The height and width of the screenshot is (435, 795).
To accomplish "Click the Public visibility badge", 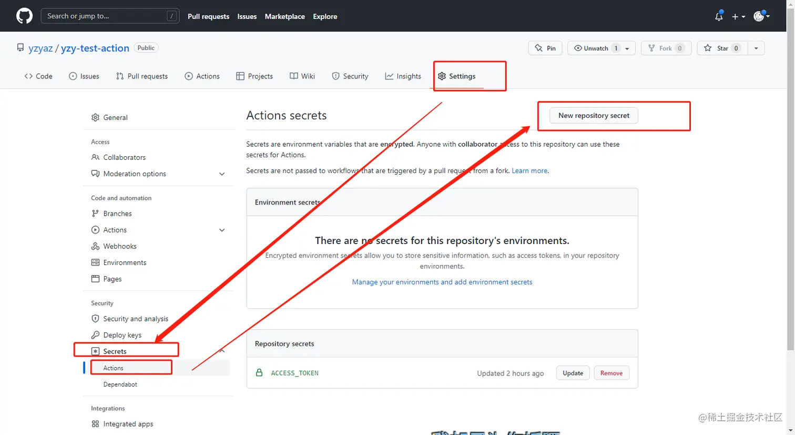I will pos(146,48).
